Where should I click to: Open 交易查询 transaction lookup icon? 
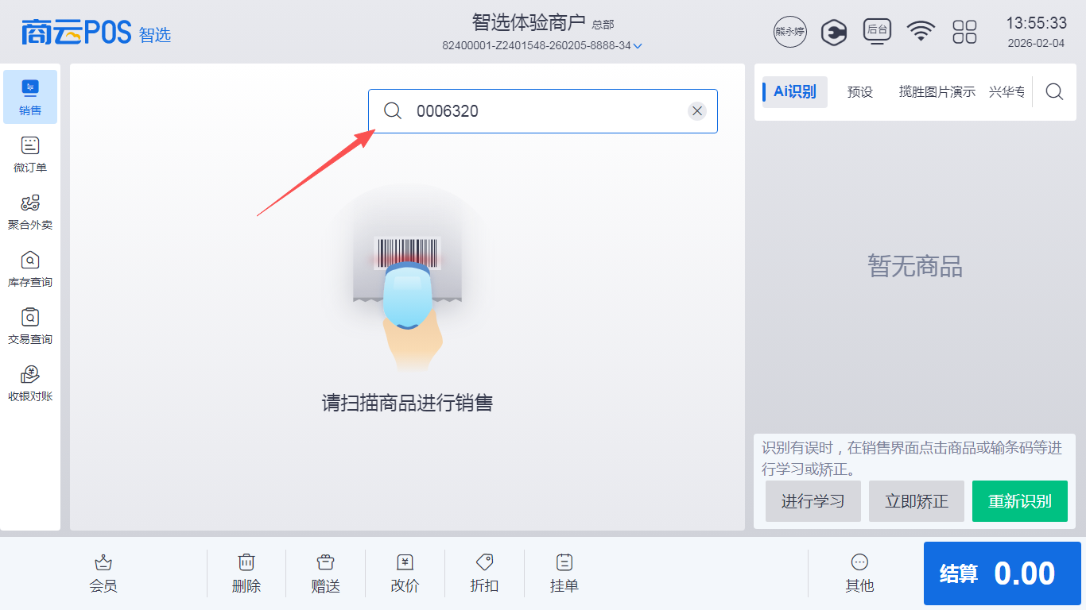[x=30, y=326]
